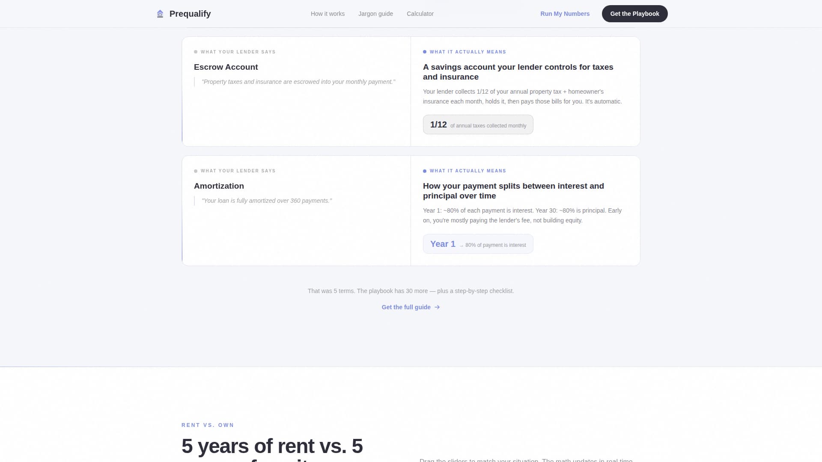Follow the Get the full guide link
Screen dimensions: 822x462
coord(411,307)
